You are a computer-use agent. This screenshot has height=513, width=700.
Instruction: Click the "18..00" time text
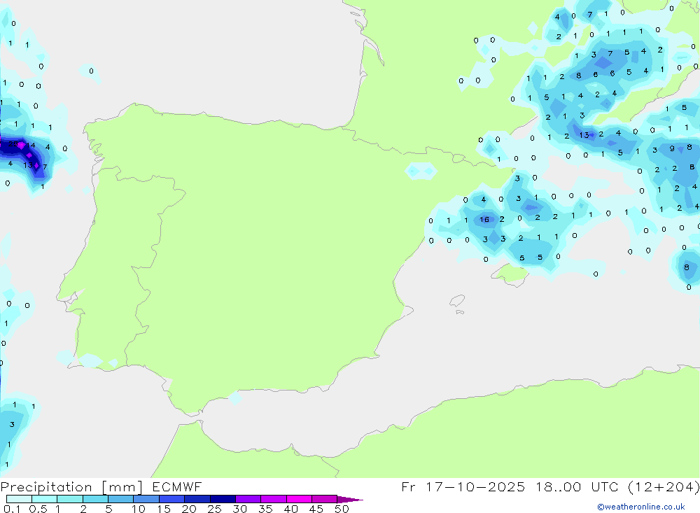point(559,486)
